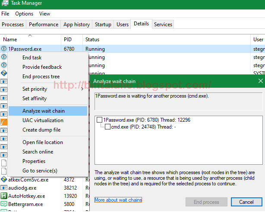This screenshot has width=265, height=212.
Task: Select the atkexComSvc.exe process name
Action: 28,180
